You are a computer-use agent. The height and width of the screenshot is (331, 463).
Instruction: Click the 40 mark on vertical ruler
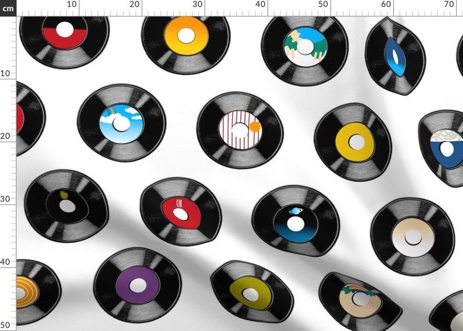coord(5,262)
